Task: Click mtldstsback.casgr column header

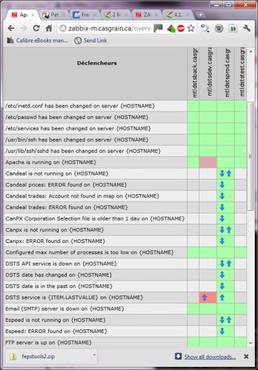Action: 194,73
